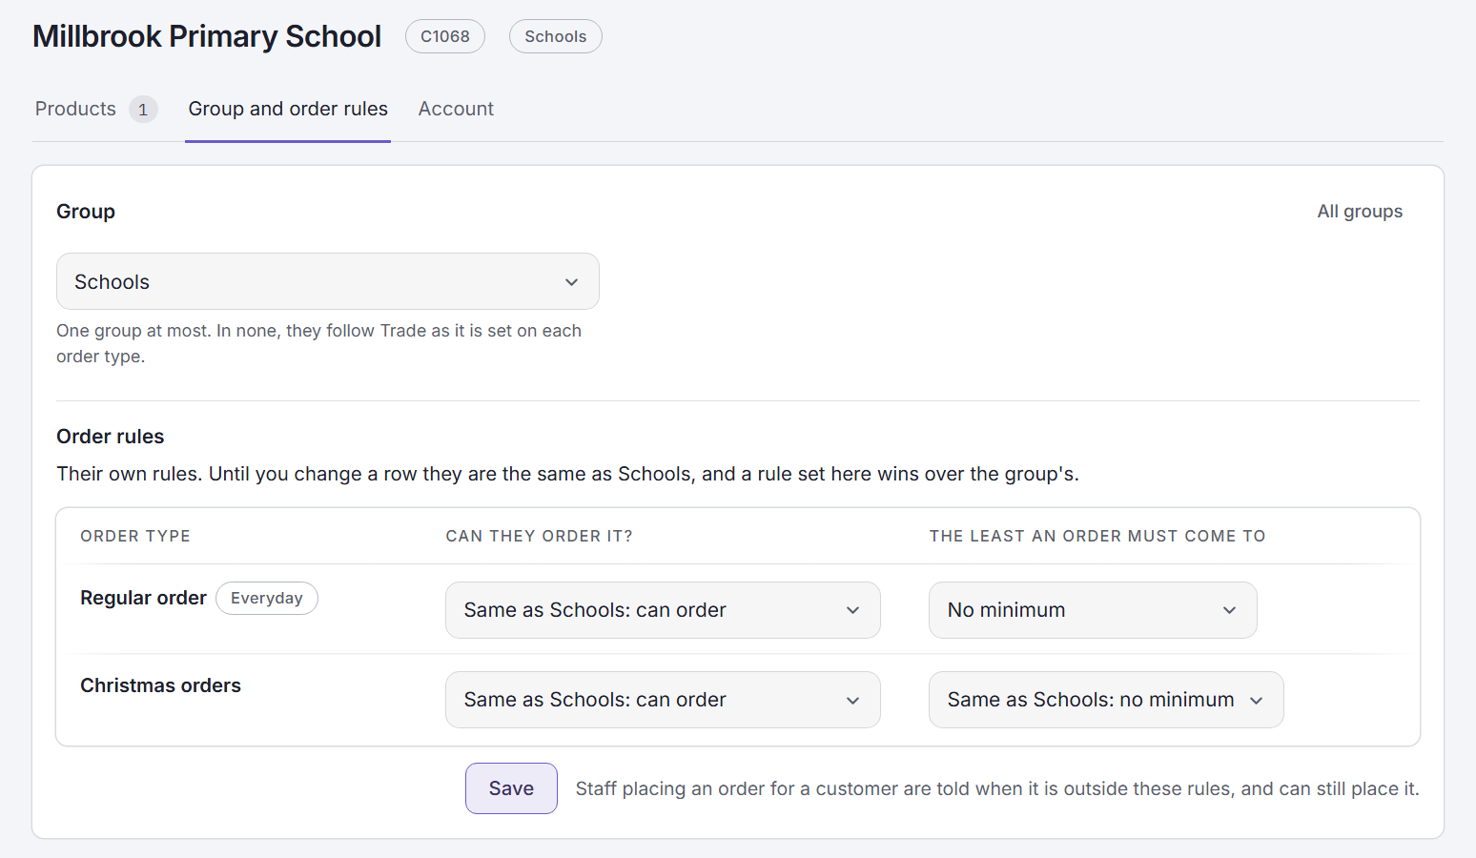Open Regular order minimum dropdown

(x=1093, y=610)
